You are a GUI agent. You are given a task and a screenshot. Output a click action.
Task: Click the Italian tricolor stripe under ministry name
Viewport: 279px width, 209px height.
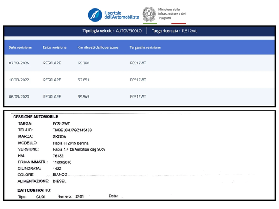172,23
